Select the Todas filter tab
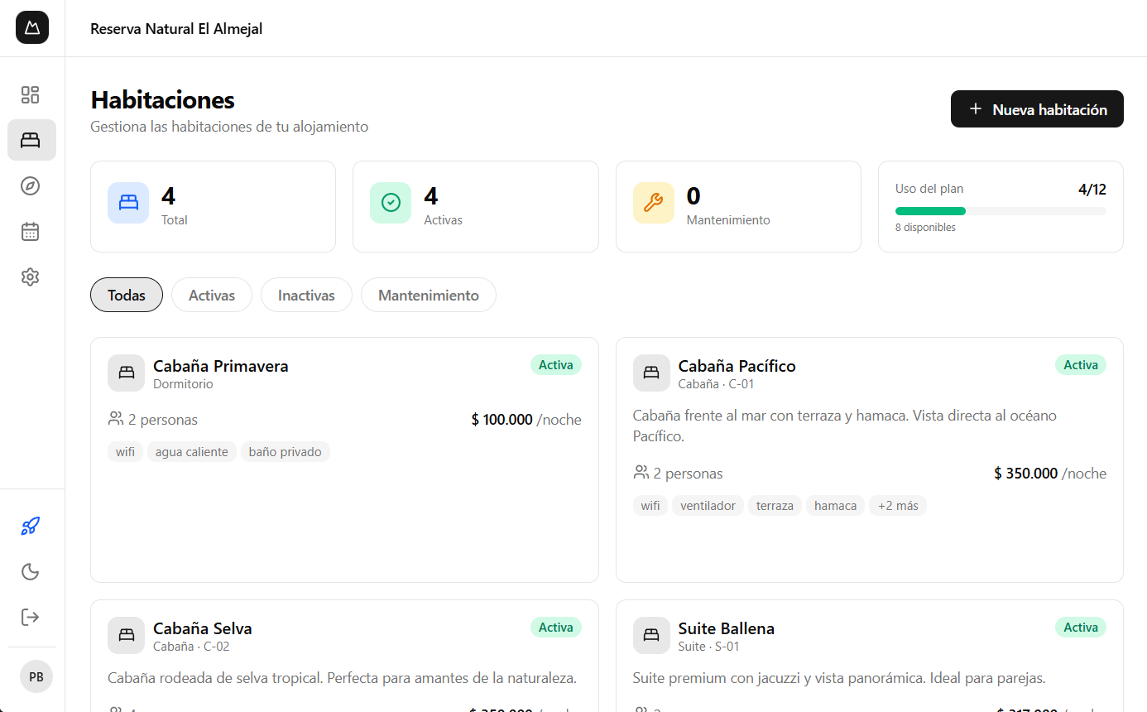 (127, 296)
